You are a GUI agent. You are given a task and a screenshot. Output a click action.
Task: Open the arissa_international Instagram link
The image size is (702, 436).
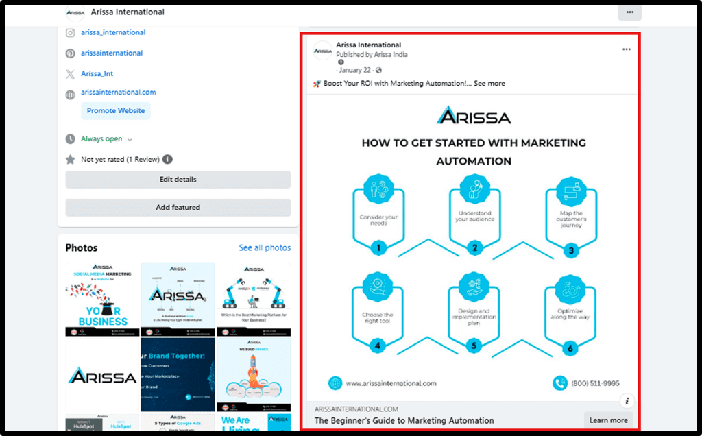point(113,32)
